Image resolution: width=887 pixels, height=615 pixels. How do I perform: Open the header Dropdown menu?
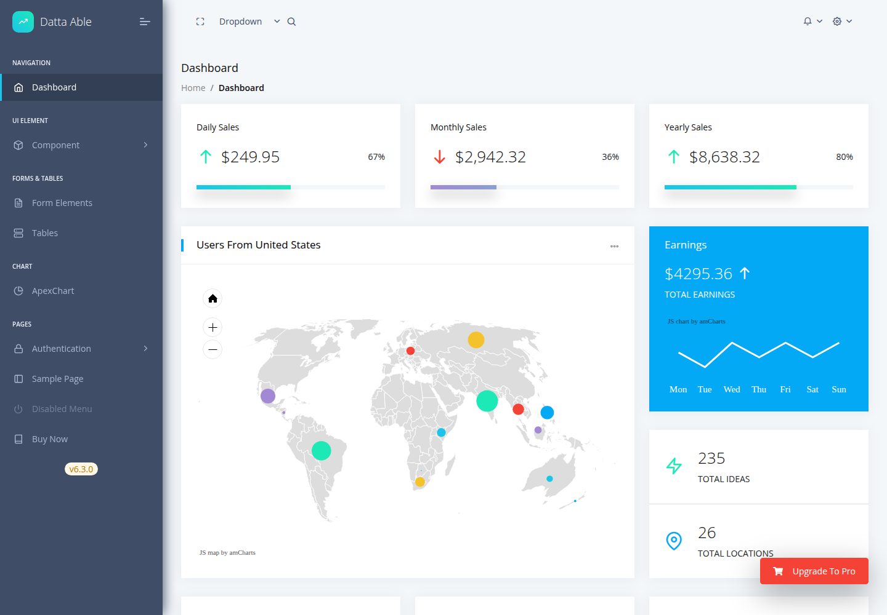249,22
